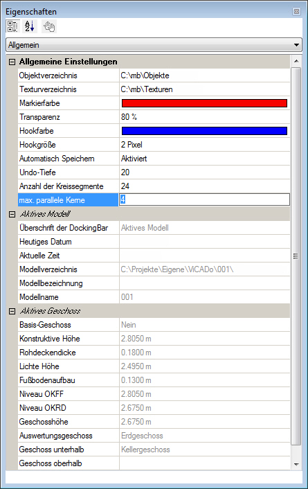Viewport: 308px width, 489px height.
Task: Click scrollbar down arrow
Action: [296, 464]
